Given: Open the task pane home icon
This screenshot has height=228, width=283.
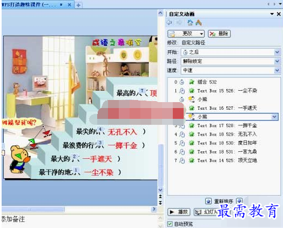Looking at the screenshot, I should [x=190, y=23].
